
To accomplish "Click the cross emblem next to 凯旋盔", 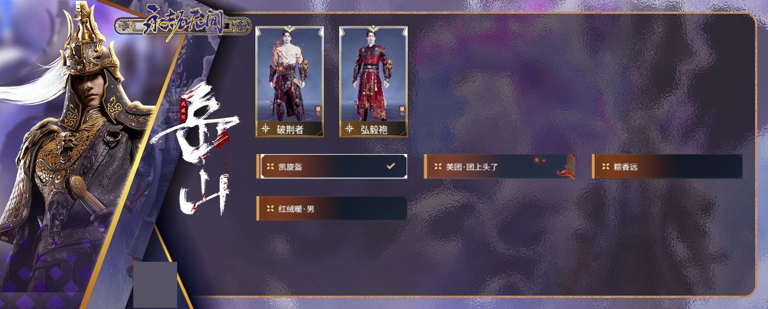I will coord(270,167).
